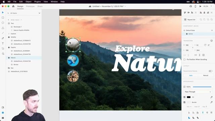Click the rotation angle icon
The width and height of the screenshot is (215, 121).
205,45
